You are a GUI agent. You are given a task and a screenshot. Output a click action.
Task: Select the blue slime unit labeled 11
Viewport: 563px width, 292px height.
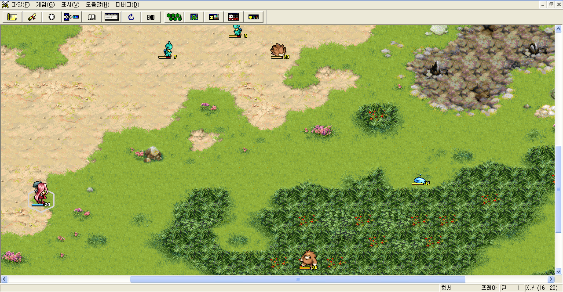(420, 180)
